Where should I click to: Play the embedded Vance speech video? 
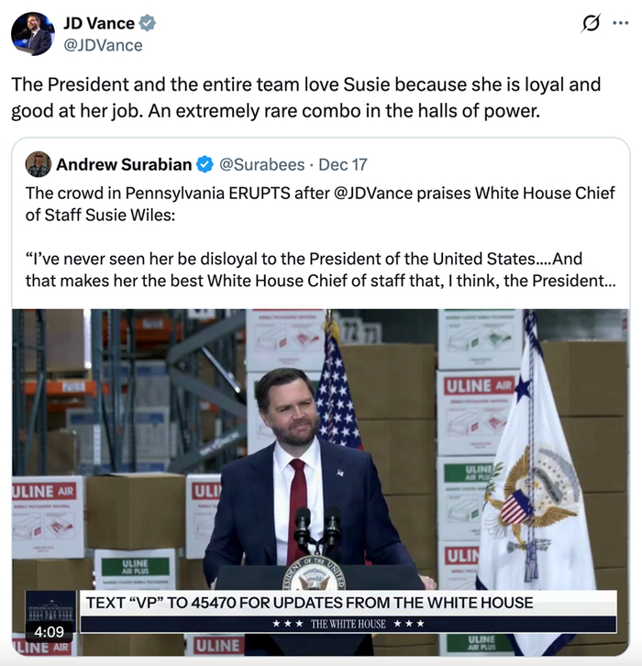click(x=321, y=483)
